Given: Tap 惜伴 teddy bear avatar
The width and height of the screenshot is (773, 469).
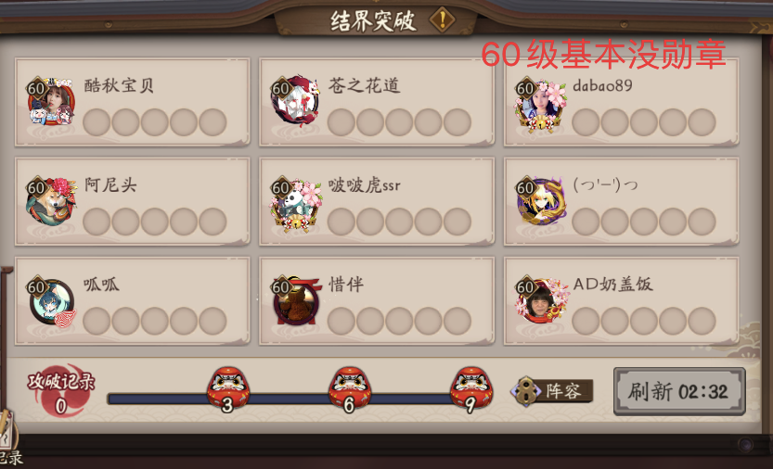Looking at the screenshot, I should point(297,301).
